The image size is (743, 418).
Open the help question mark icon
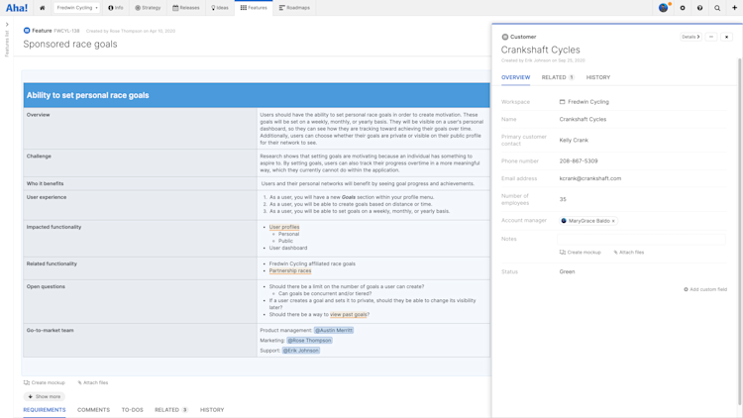[699, 8]
